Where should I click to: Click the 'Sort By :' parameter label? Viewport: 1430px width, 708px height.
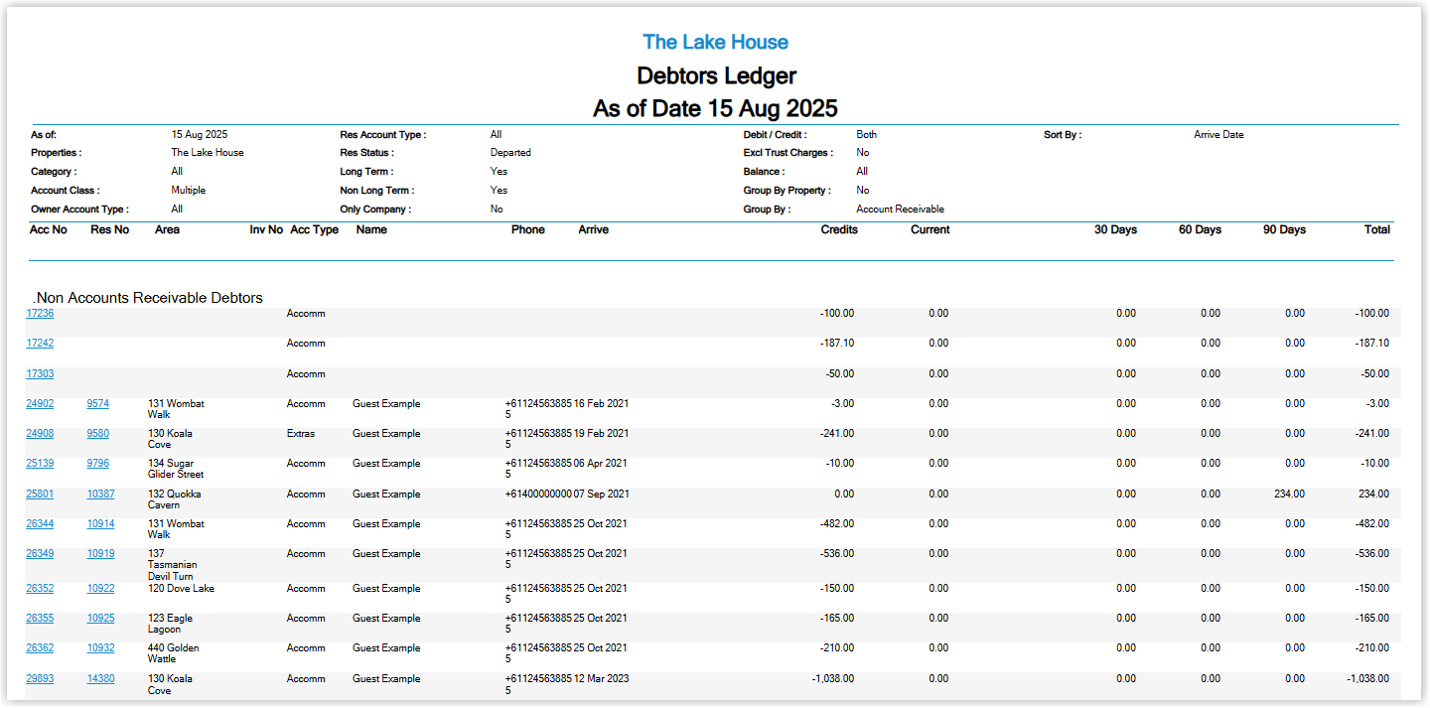coord(1063,135)
